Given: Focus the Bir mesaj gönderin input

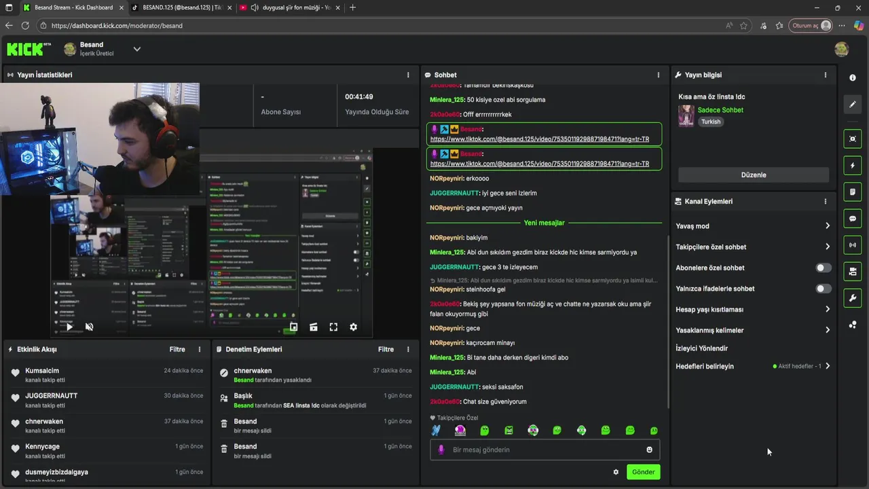Looking at the screenshot, I should (x=545, y=450).
